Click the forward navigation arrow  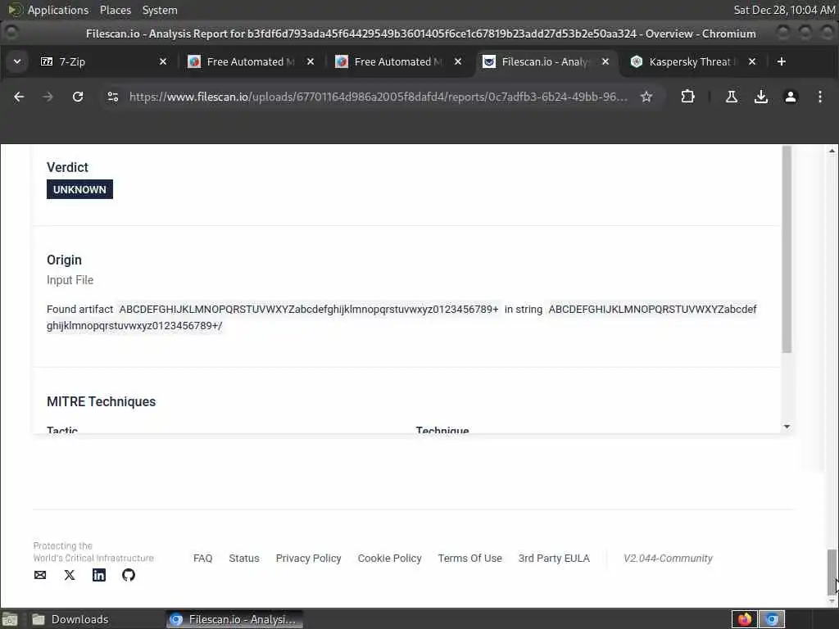[48, 97]
